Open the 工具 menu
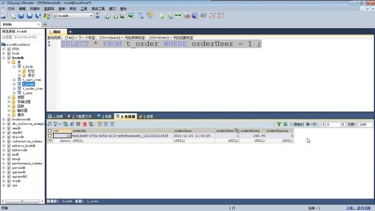Screen dimensions: 375x211 click(x=84, y=9)
